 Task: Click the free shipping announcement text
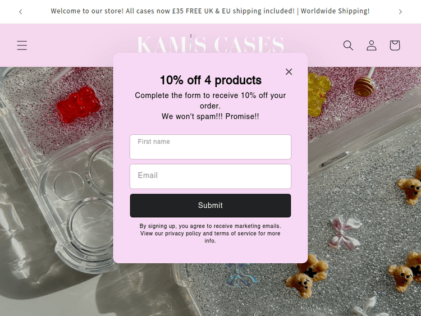210,11
